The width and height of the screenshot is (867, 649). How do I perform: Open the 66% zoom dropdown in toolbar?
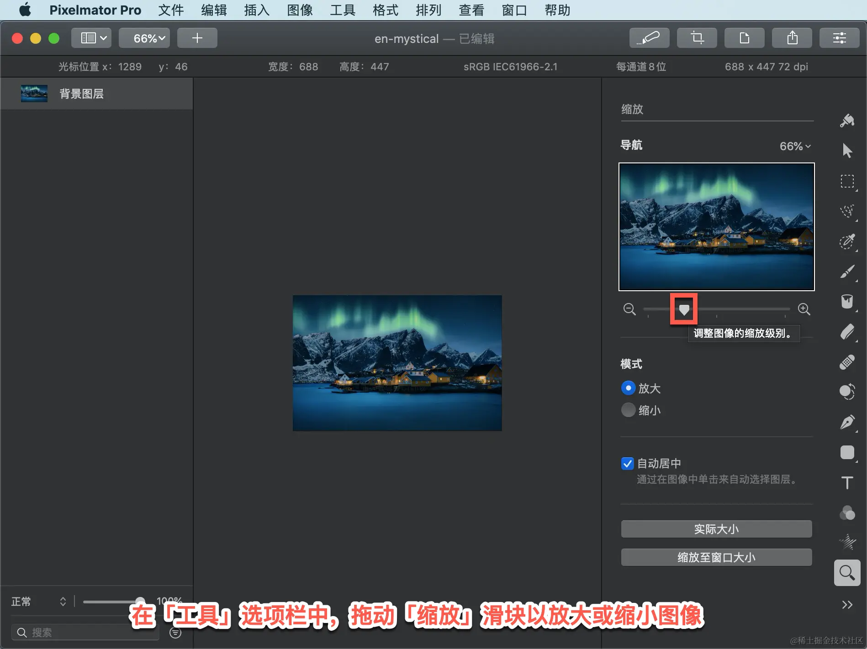tap(144, 38)
